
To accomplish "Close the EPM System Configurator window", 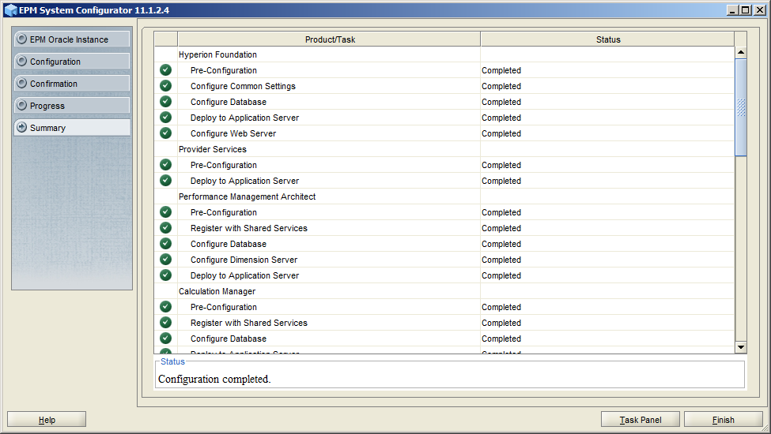I will (758, 9).
